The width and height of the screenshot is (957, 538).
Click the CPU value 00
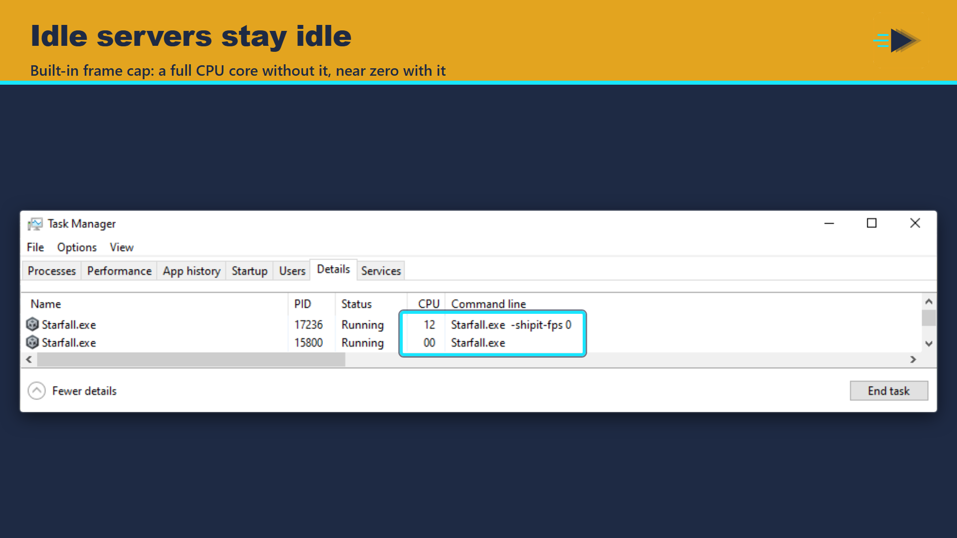coord(429,343)
